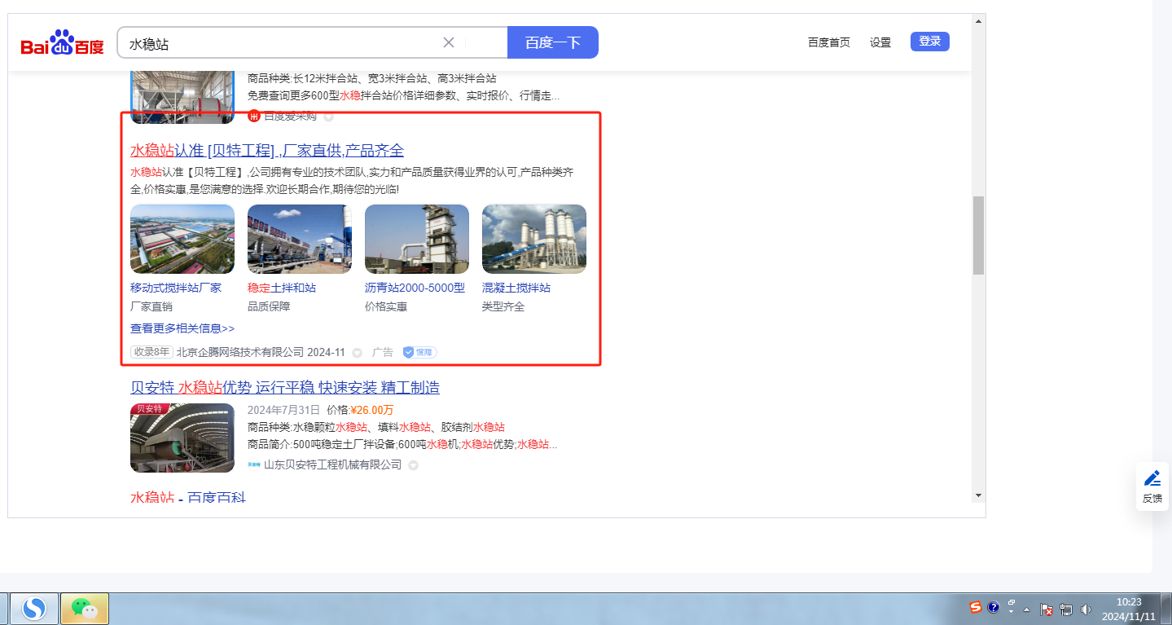Open WeChat from the taskbar

click(85, 608)
